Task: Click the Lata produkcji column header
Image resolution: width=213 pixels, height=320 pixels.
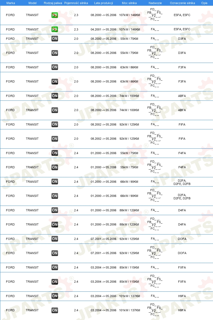Action: 104,3
